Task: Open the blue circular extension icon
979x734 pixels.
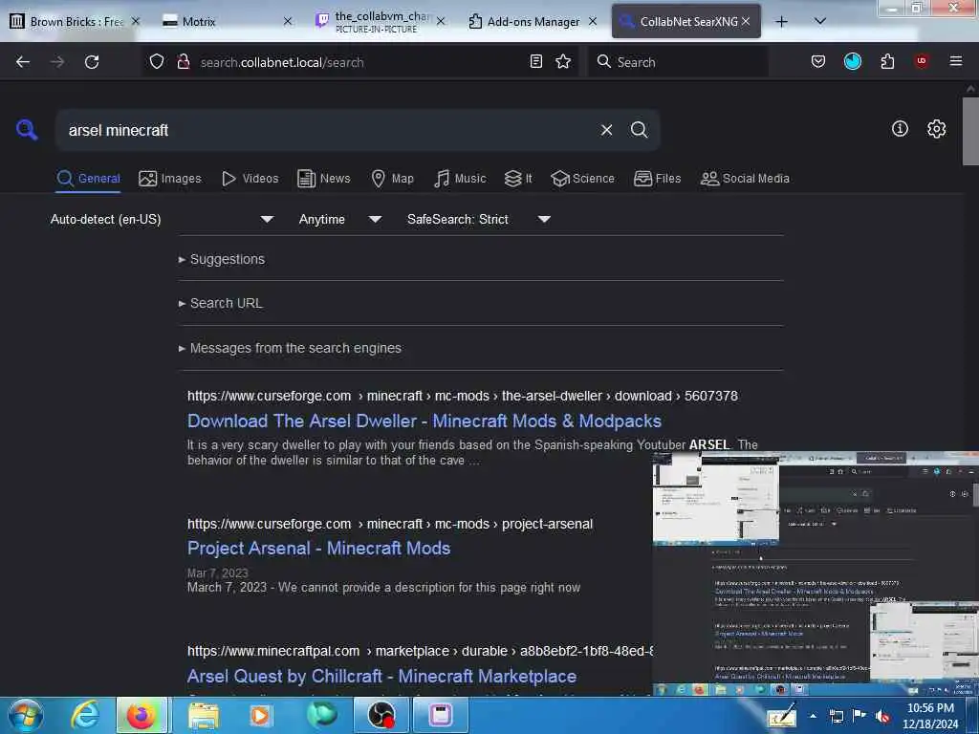Action: pyautogui.click(x=852, y=61)
